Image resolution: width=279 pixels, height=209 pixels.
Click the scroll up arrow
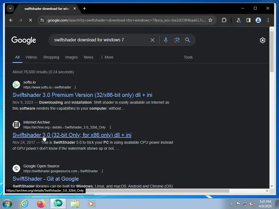[x=272, y=29]
